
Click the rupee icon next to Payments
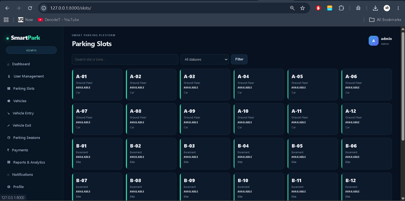pos(8,150)
